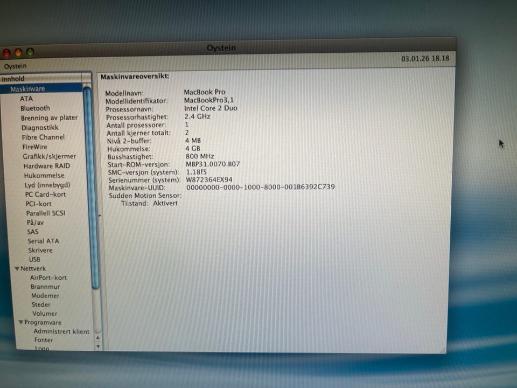Click the Maskinvare-UUID value
The height and width of the screenshot is (388, 517).
pyautogui.click(x=261, y=187)
